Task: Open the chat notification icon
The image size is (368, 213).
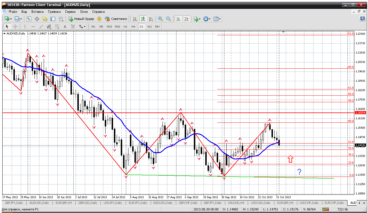Action: [362, 19]
